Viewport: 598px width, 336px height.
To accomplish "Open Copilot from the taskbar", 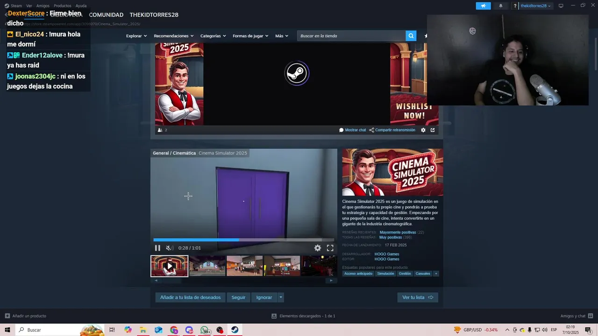I will (x=128, y=330).
